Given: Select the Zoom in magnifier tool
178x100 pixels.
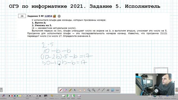Looking at the screenshot, I should pyautogui.click(x=89, y=90).
